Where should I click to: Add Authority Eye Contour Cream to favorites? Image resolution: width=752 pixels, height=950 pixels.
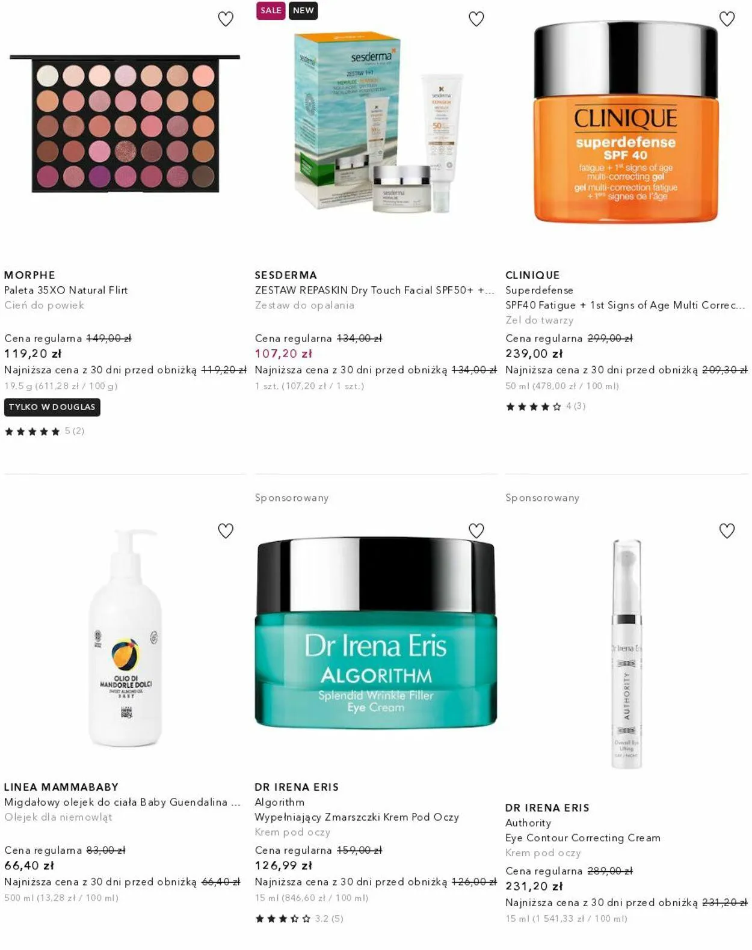point(727,531)
